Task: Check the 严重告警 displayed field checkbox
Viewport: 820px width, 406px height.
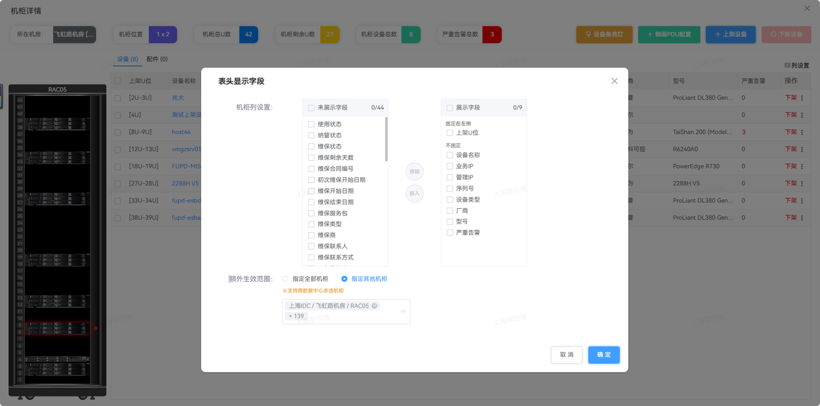Action: tap(450, 232)
